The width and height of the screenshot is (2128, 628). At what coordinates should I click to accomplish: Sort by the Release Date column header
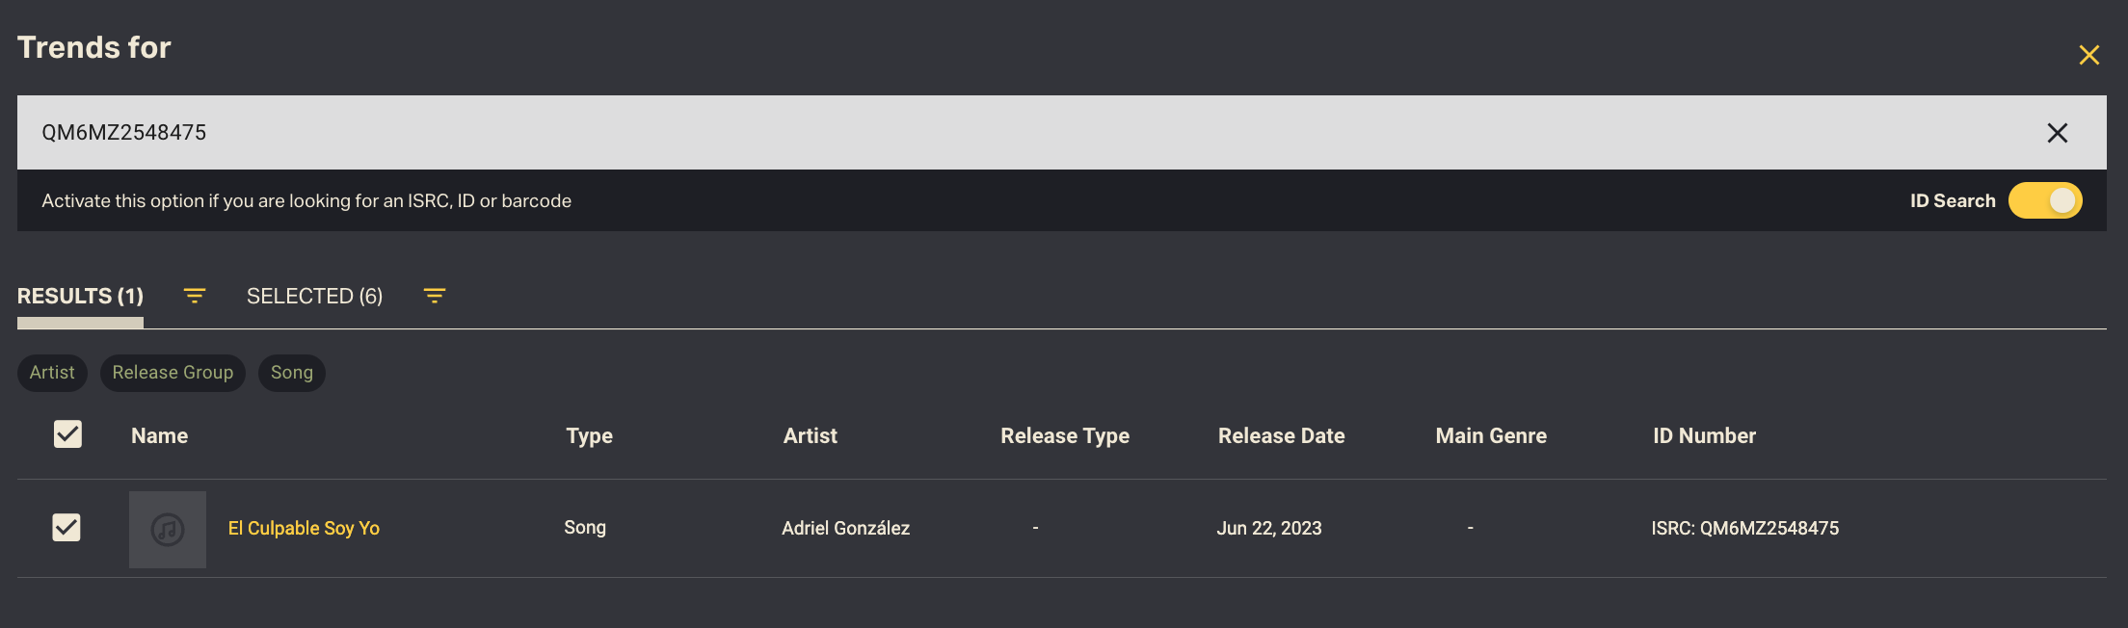tap(1281, 435)
